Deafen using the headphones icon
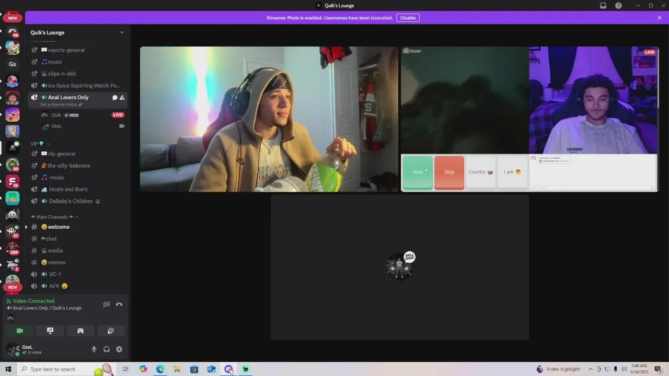This screenshot has height=376, width=669. [107, 349]
